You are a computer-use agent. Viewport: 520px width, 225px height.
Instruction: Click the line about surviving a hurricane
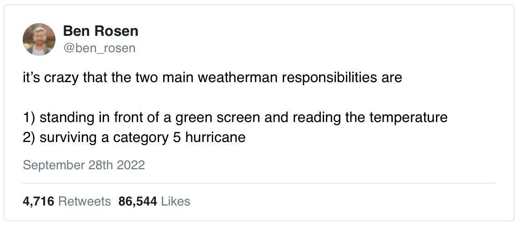pos(134,137)
